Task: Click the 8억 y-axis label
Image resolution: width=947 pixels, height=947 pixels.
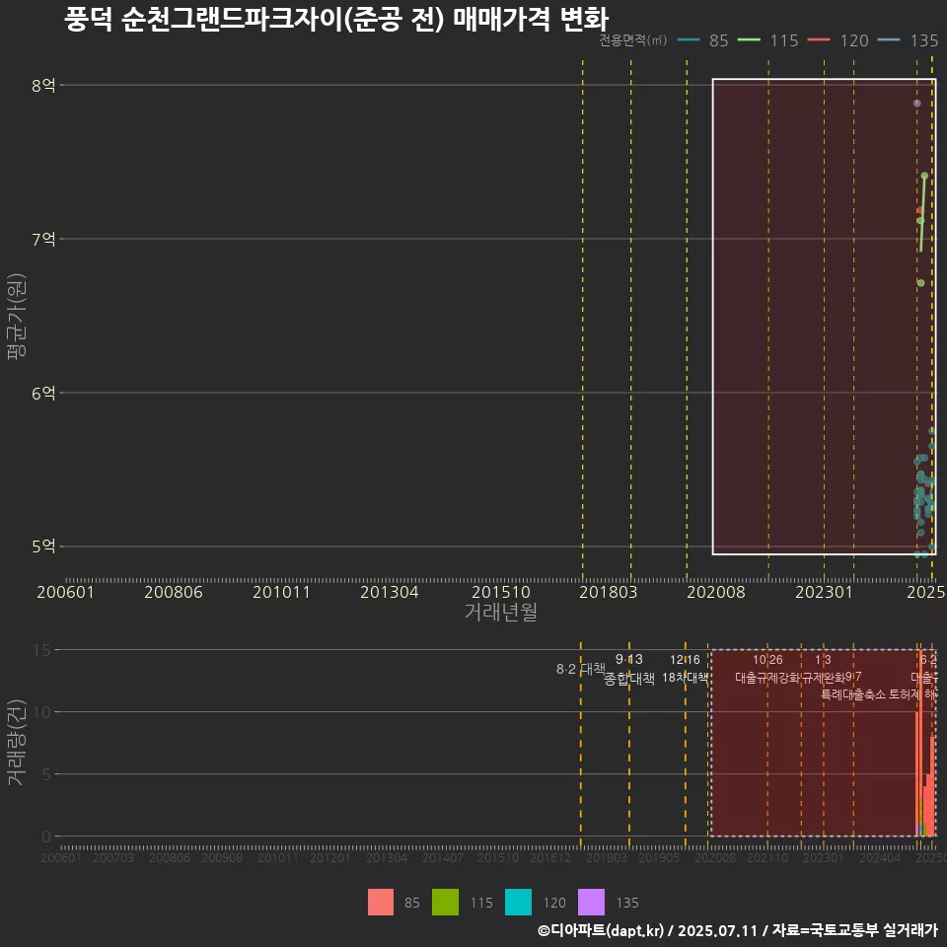Action: point(43,85)
